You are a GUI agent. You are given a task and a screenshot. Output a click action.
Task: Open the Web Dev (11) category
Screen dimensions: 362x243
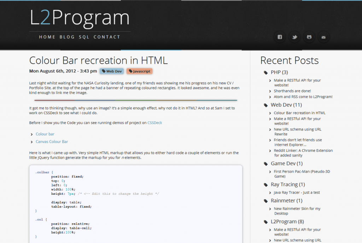[286, 105]
